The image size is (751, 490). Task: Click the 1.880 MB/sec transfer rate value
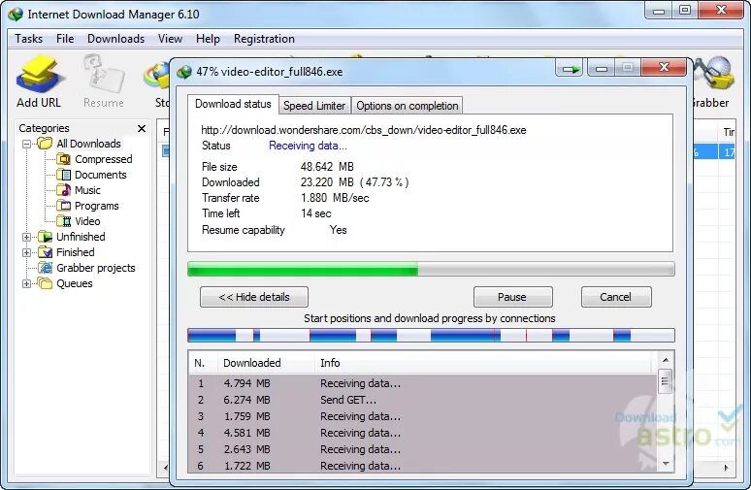click(x=335, y=198)
